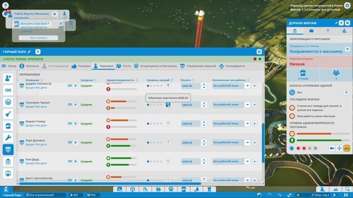Switch to the Финансы tab
The height and width of the screenshot is (198, 353).
click(x=29, y=66)
